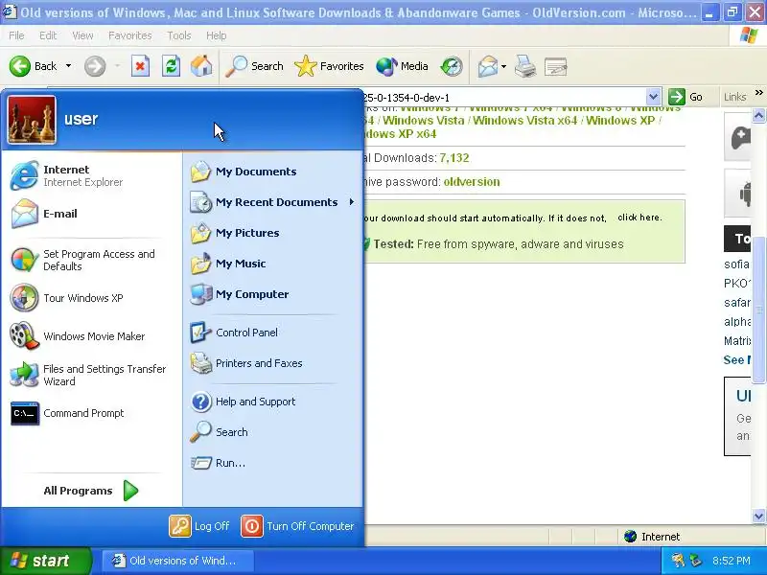The image size is (767, 575).
Task: Open Back button history dropdown arrow
Action: click(x=68, y=66)
